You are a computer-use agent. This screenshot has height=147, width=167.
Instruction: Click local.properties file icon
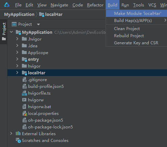click(x=25, y=114)
